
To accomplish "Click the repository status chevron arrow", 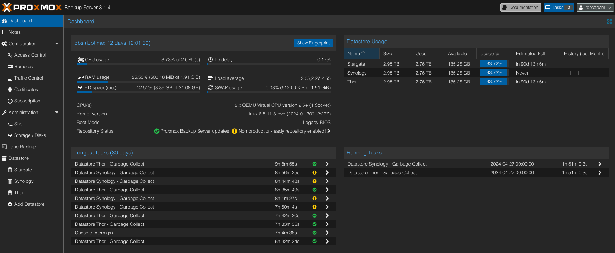I will tap(329, 131).
